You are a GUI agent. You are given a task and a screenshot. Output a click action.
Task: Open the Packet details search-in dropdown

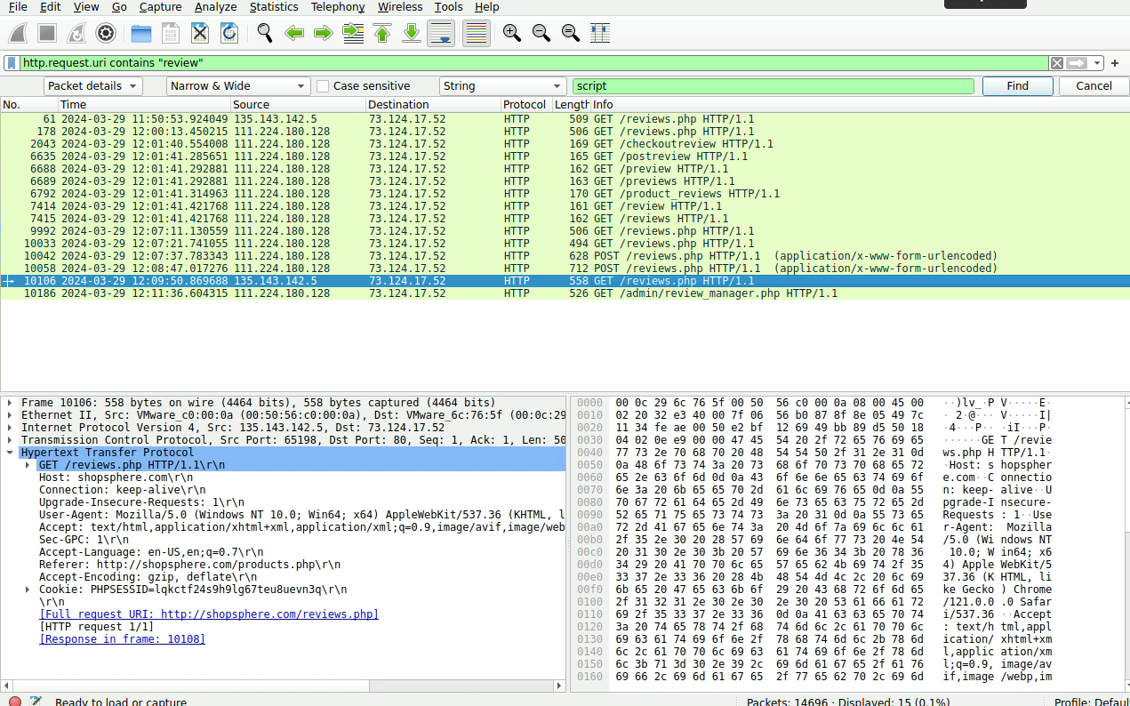click(x=93, y=86)
